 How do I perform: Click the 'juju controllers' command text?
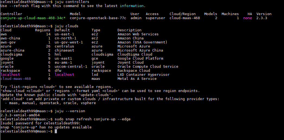click(72, 2)
